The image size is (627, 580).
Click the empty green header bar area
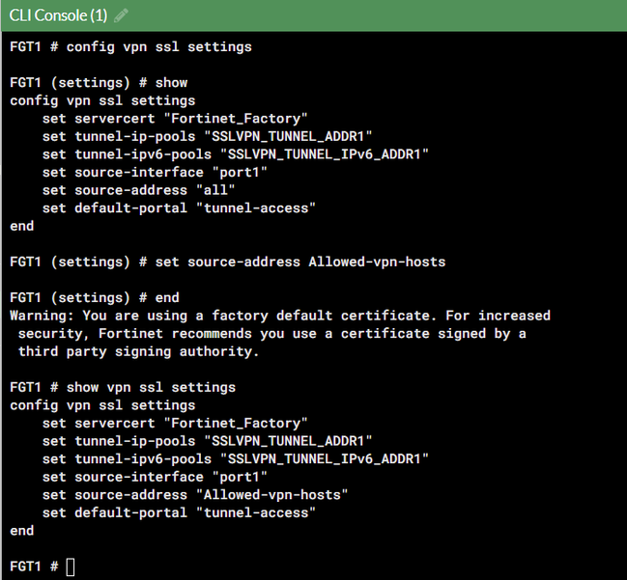[x=386, y=15]
